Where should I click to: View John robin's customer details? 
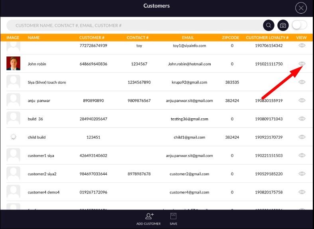pos(302,64)
